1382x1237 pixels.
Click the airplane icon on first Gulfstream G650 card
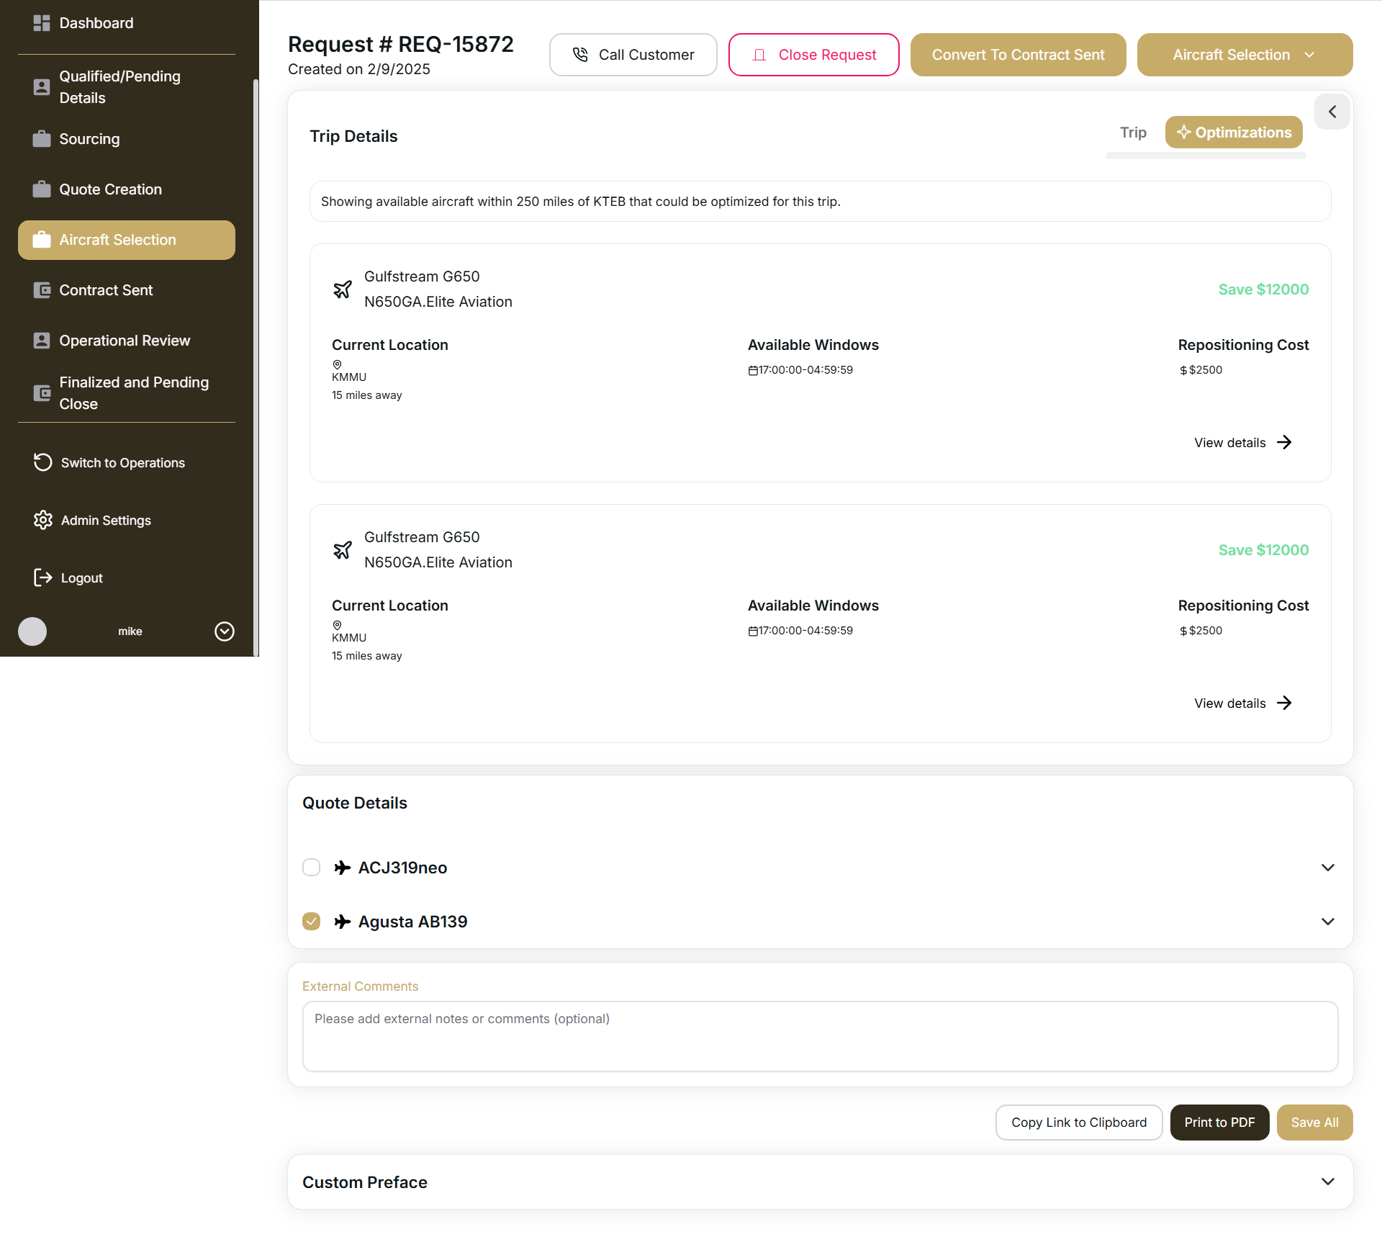point(343,289)
